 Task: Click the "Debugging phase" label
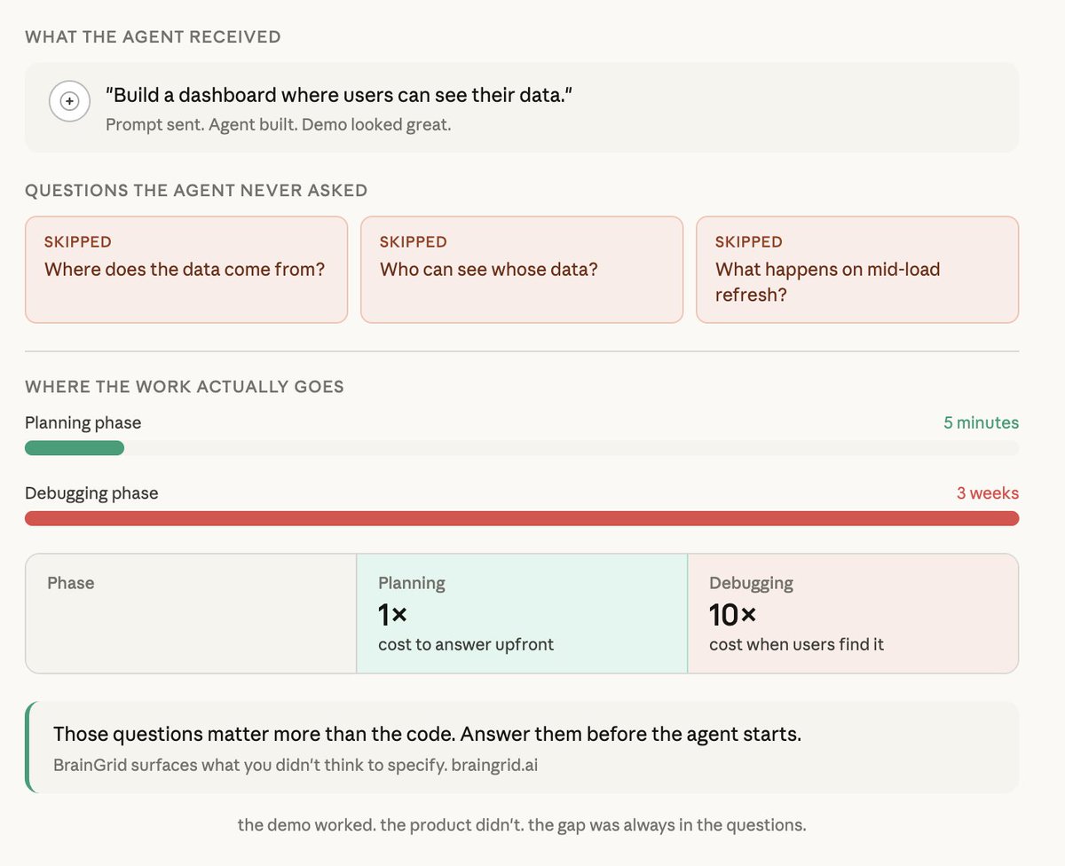coord(91,493)
